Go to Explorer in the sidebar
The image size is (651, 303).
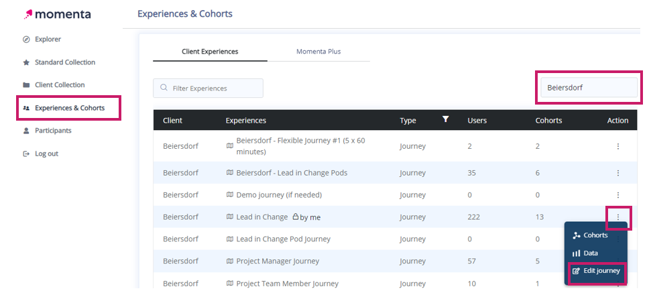pos(48,40)
